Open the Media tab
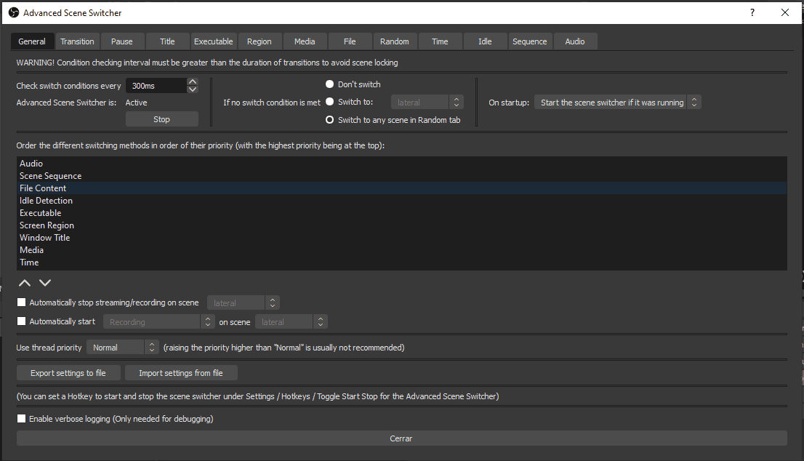The height and width of the screenshot is (461, 804). pos(305,41)
